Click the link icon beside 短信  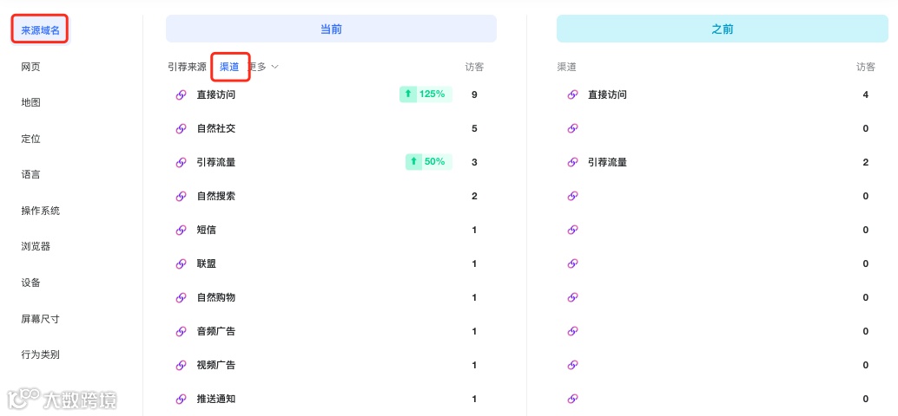181,230
